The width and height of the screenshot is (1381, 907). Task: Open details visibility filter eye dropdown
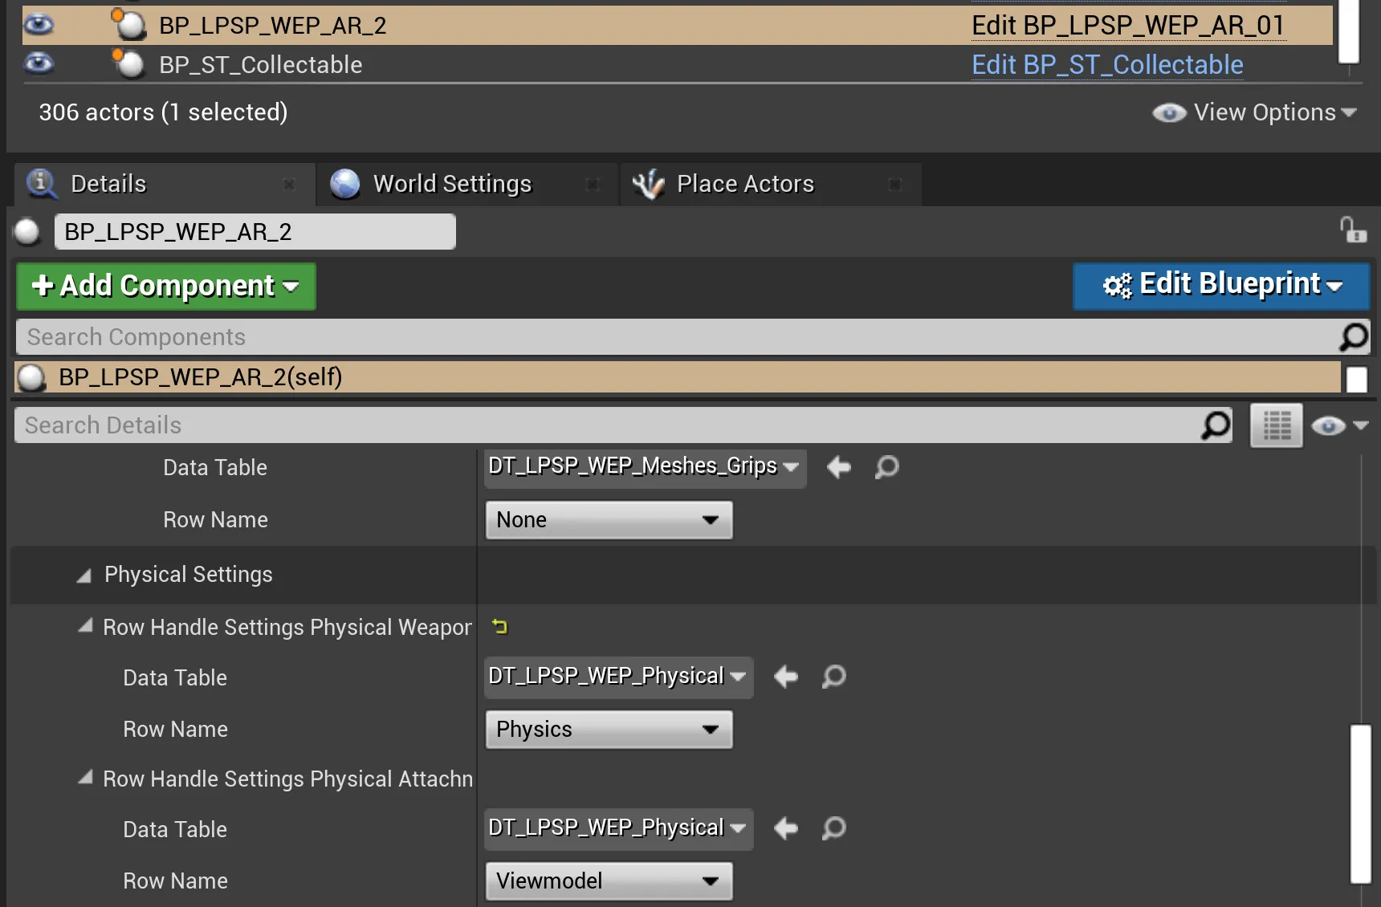point(1338,425)
